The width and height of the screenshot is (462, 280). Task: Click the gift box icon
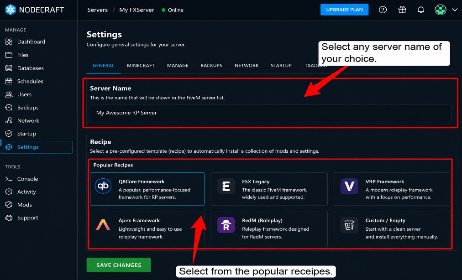coord(402,10)
